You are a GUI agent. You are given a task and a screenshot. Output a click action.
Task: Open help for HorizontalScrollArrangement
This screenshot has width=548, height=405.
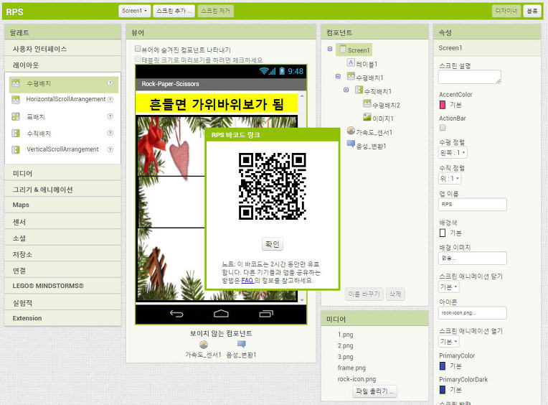tap(110, 100)
